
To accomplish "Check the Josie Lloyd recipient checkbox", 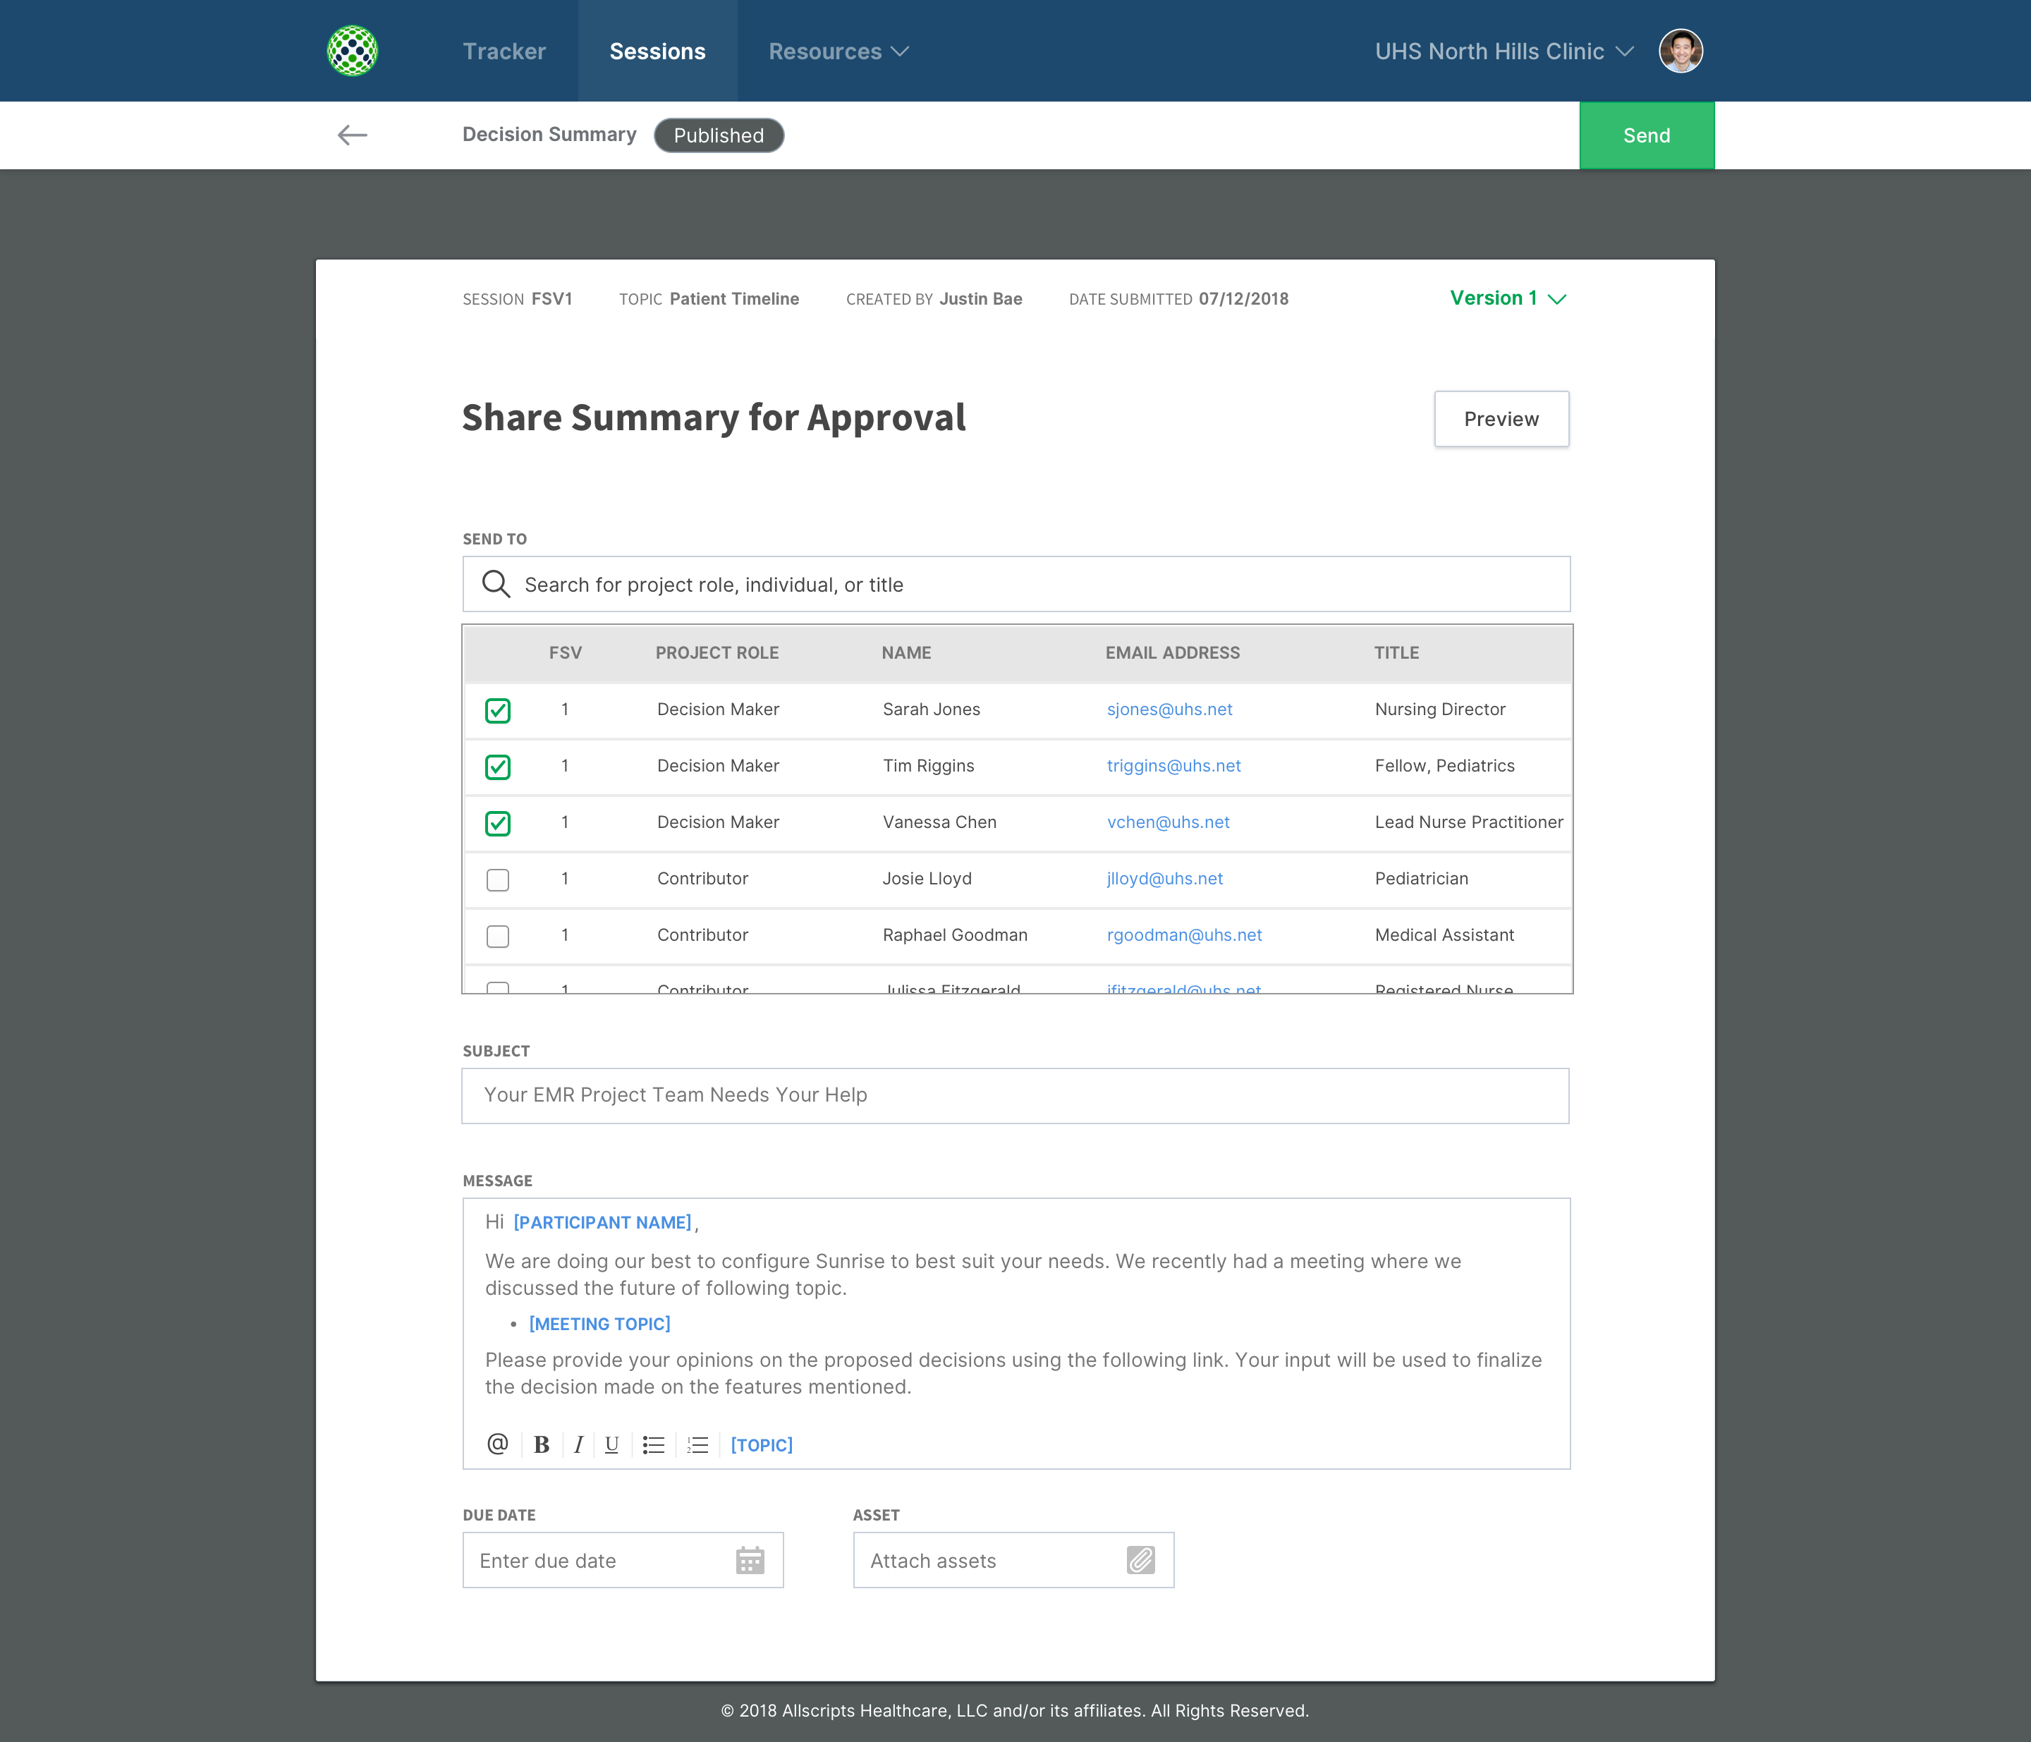I will 498,879.
